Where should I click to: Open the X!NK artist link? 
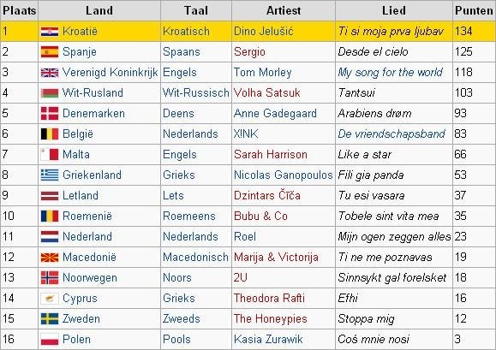click(246, 134)
